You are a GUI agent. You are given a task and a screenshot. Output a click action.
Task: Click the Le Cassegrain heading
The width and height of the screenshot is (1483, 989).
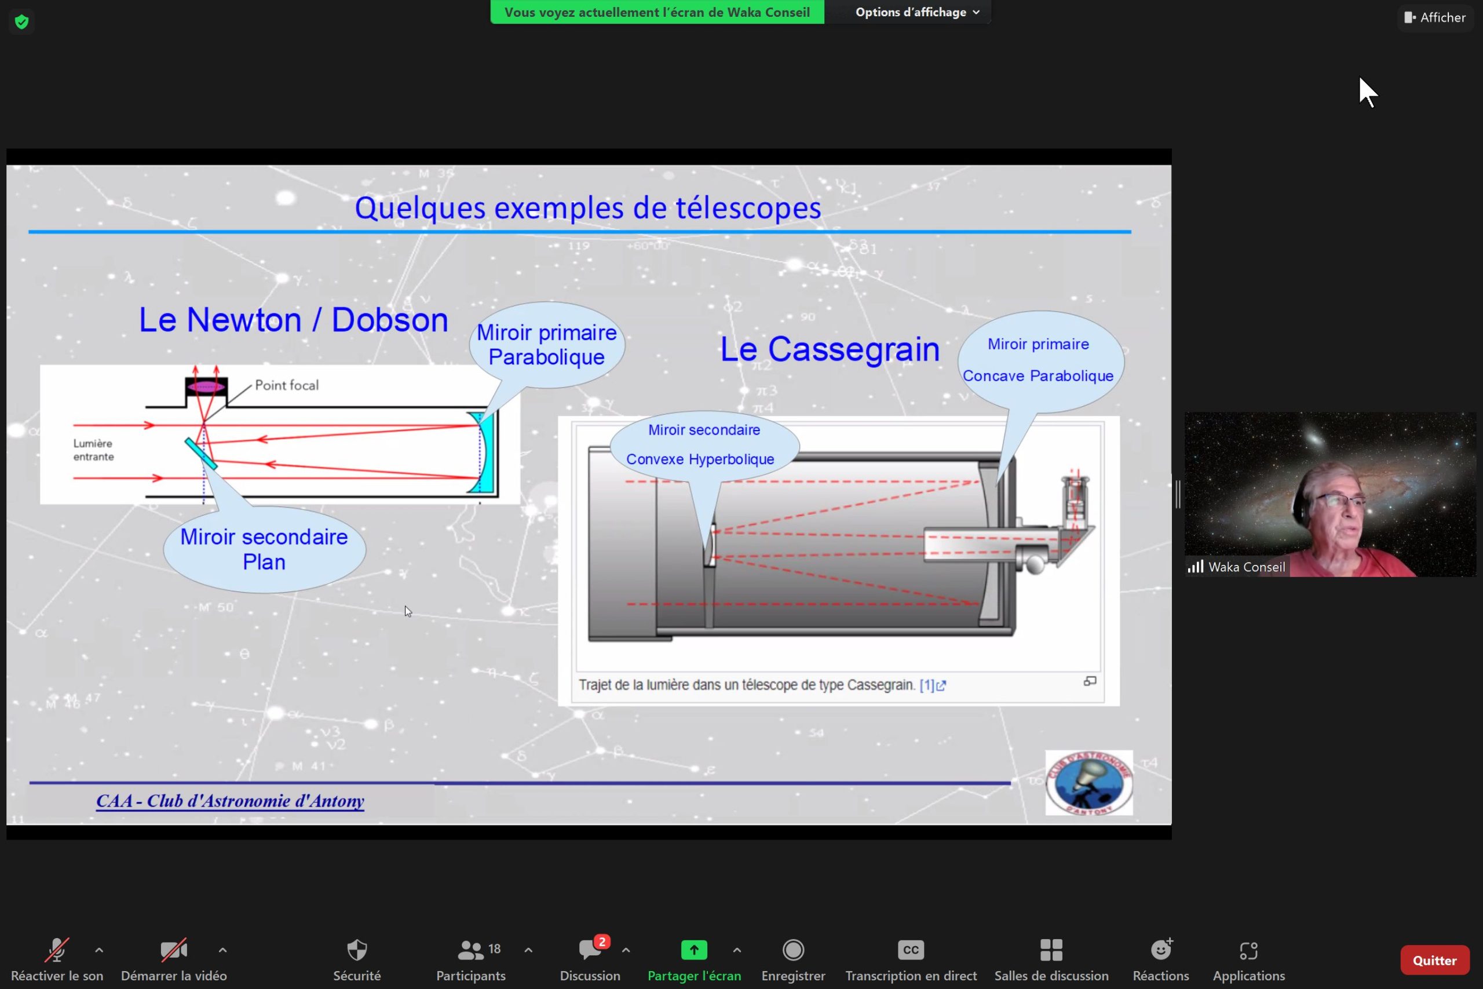[x=830, y=349]
